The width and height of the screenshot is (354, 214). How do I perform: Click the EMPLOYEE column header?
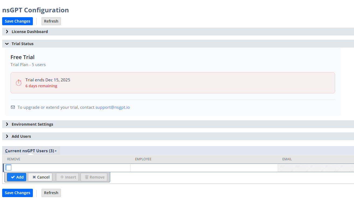point(143,159)
